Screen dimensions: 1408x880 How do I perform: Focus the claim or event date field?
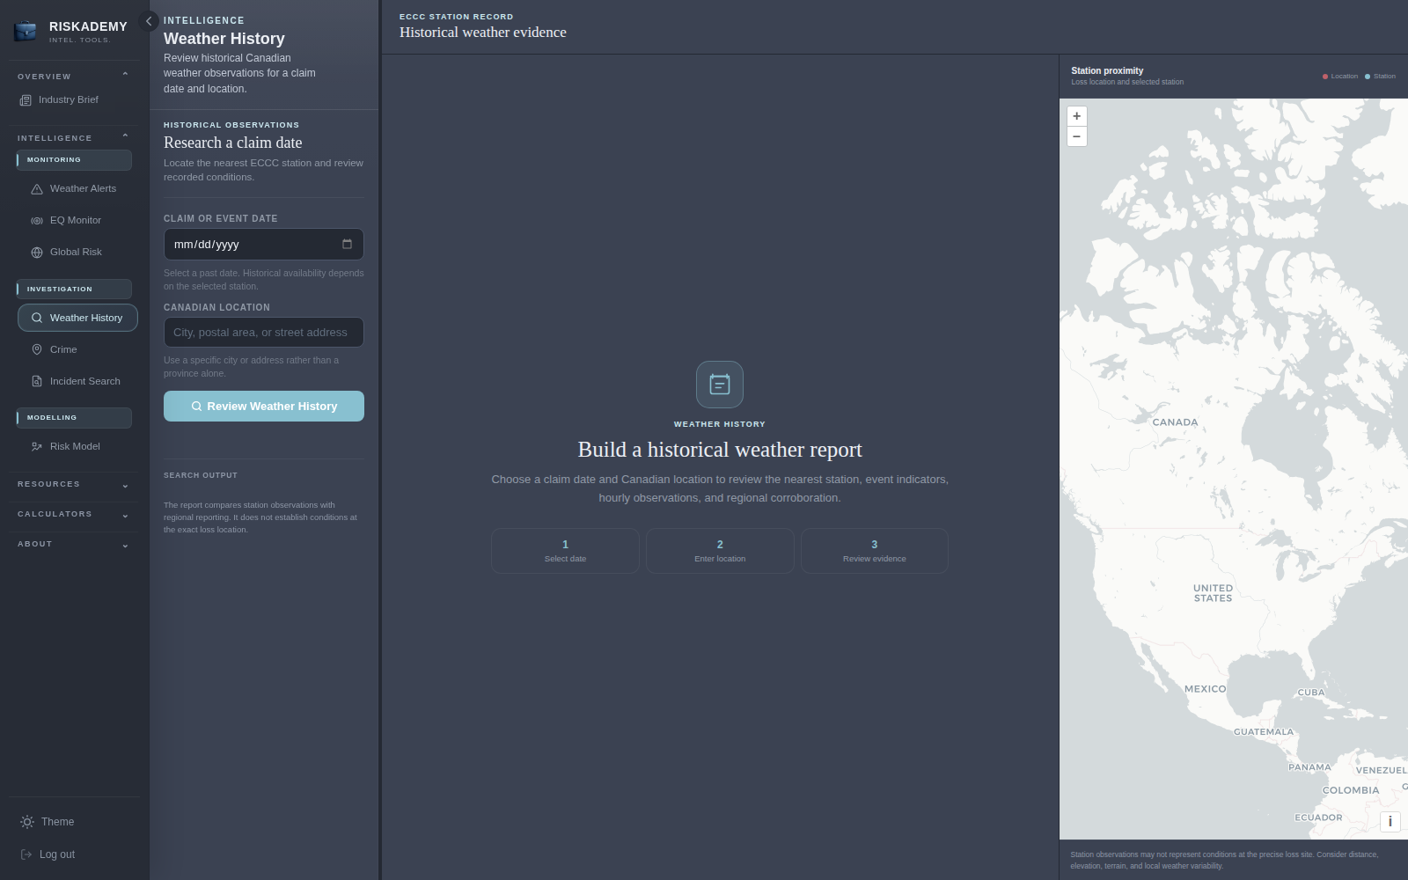(x=263, y=244)
